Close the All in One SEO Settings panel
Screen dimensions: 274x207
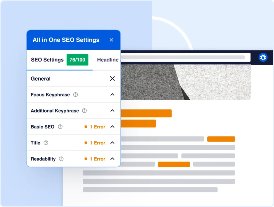(x=111, y=40)
